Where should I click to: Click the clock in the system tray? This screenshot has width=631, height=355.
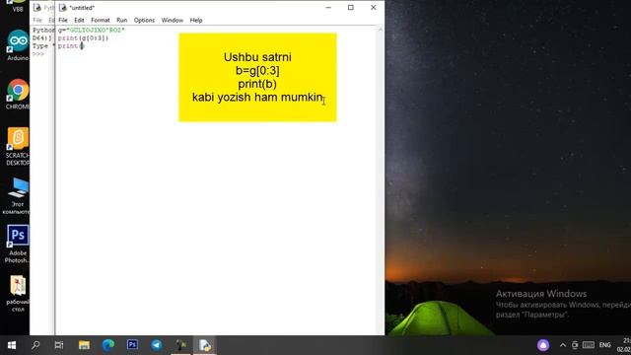click(x=624, y=345)
